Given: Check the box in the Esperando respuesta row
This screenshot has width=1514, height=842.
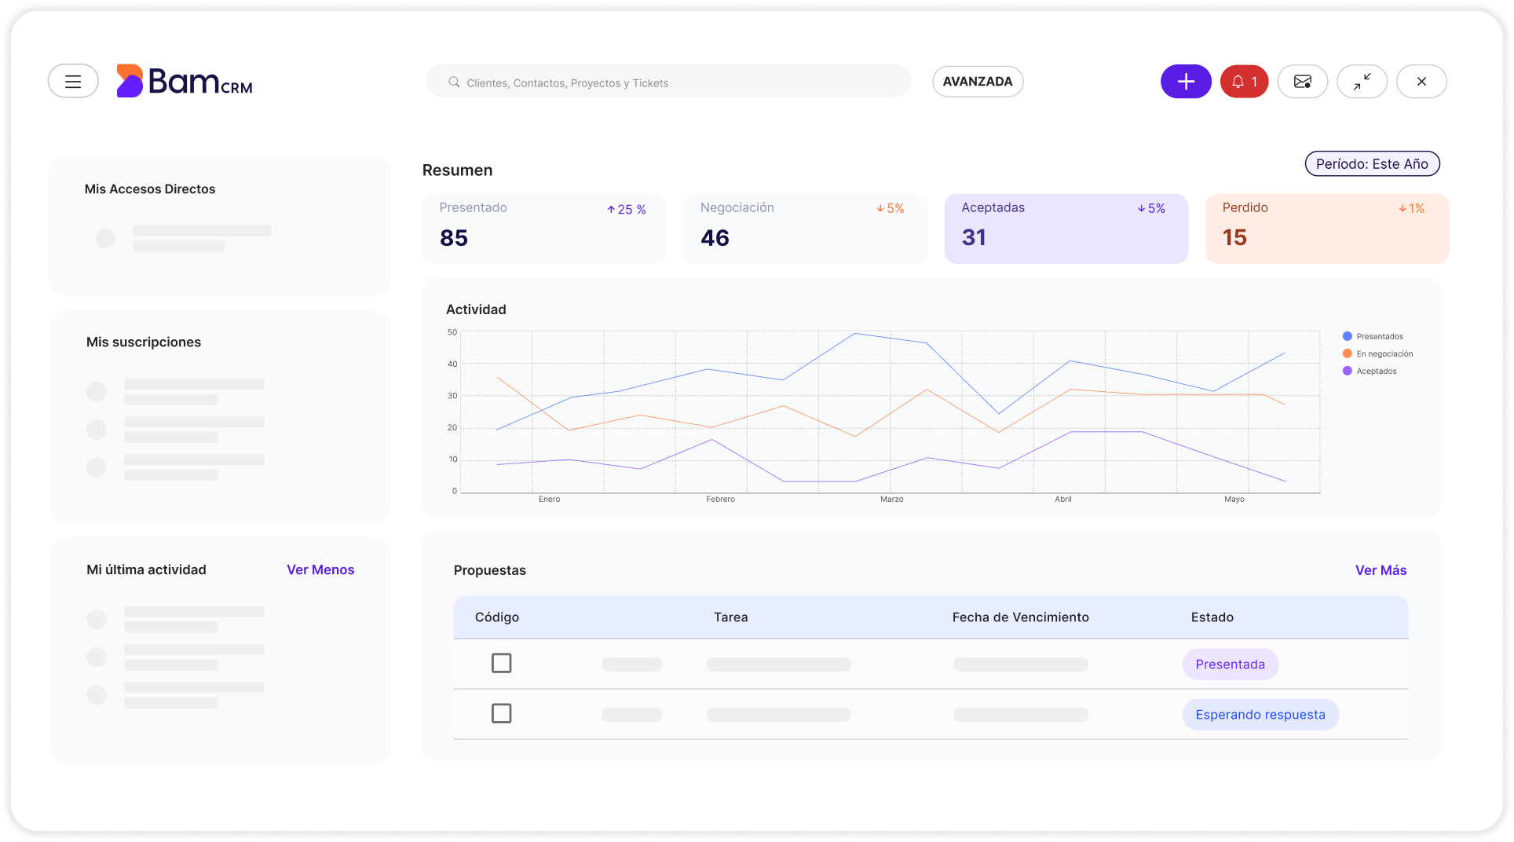Looking at the screenshot, I should 501,713.
